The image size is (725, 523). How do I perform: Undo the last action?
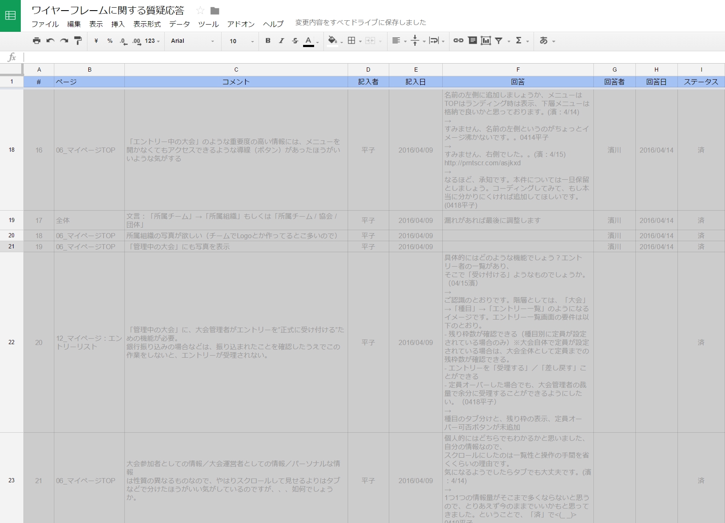pyautogui.click(x=51, y=41)
